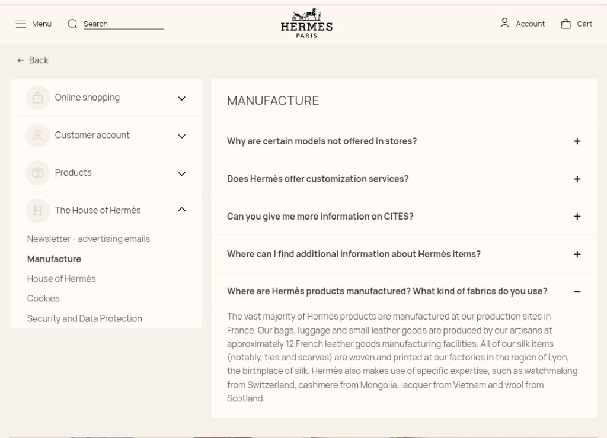Click question about additional information on Hermès items
This screenshot has height=438, width=607.
(354, 254)
